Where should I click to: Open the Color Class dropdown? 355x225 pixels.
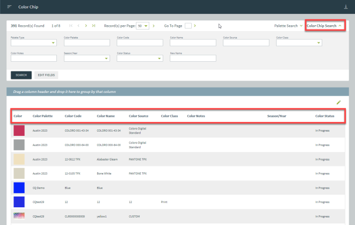pyautogui.click(x=299, y=43)
